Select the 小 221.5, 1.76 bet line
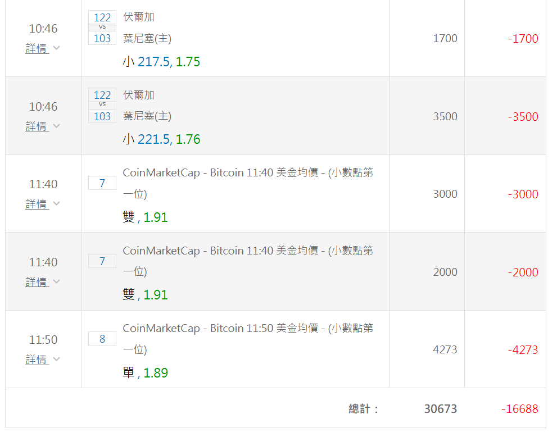 [161, 139]
